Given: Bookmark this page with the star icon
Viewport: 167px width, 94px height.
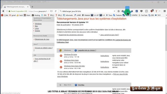Looking at the screenshot, I should (x=118, y=11).
